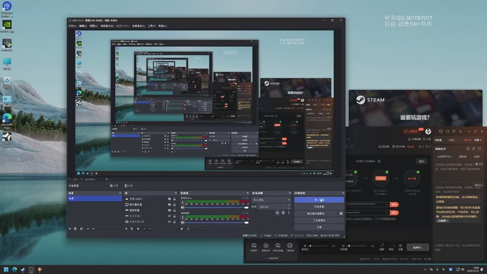Show the hidden 游戏采集 2 source
Viewport: 487px width, 274px height.
(169, 216)
